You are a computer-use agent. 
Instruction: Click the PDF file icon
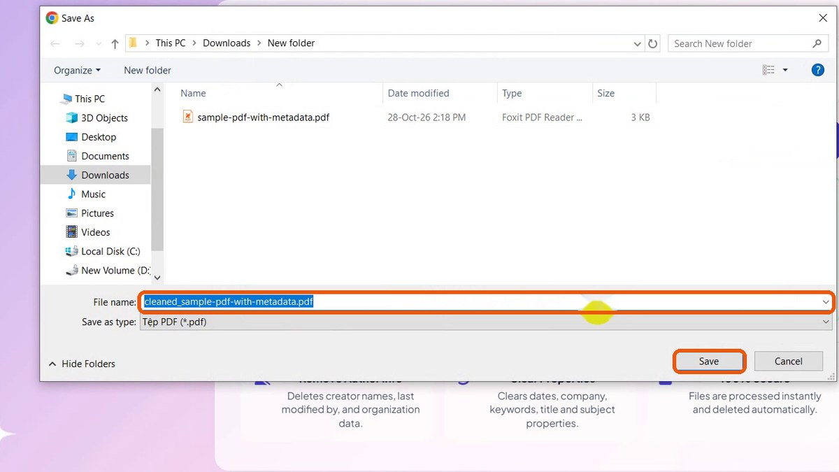[x=187, y=117]
